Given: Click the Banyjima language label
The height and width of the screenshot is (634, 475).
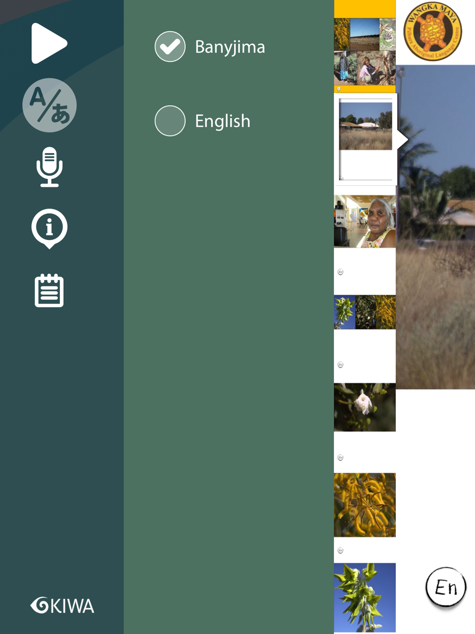Looking at the screenshot, I should click(x=230, y=47).
